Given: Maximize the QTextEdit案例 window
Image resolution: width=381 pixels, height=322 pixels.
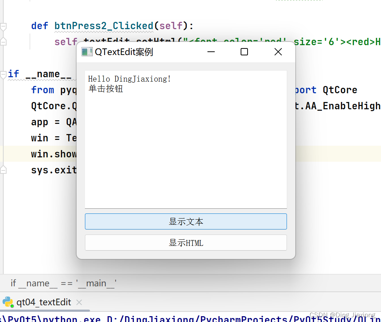Looking at the screenshot, I should tap(244, 52).
